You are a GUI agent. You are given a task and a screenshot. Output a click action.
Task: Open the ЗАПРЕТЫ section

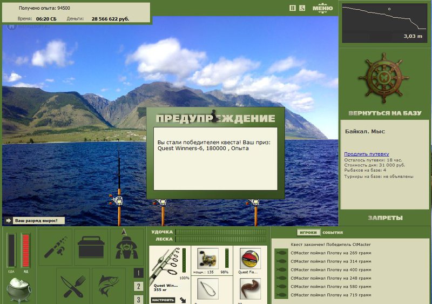point(385,218)
